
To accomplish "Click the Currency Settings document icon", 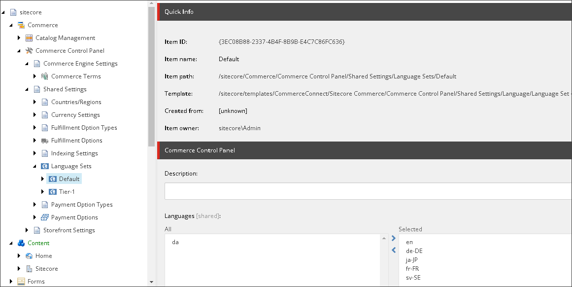I will click(x=44, y=115).
